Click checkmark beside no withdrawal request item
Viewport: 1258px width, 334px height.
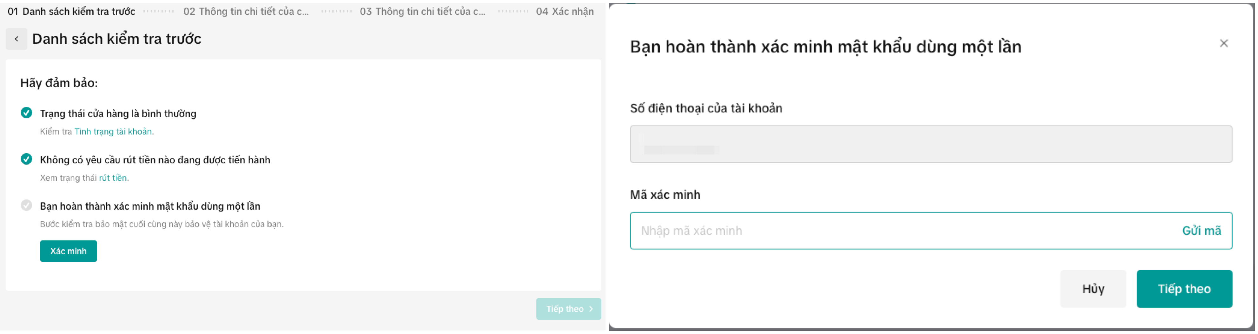tap(26, 159)
